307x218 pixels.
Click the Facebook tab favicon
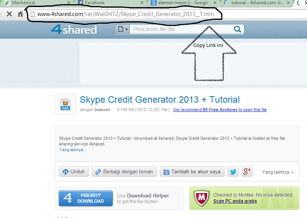pyautogui.click(x=80, y=3)
